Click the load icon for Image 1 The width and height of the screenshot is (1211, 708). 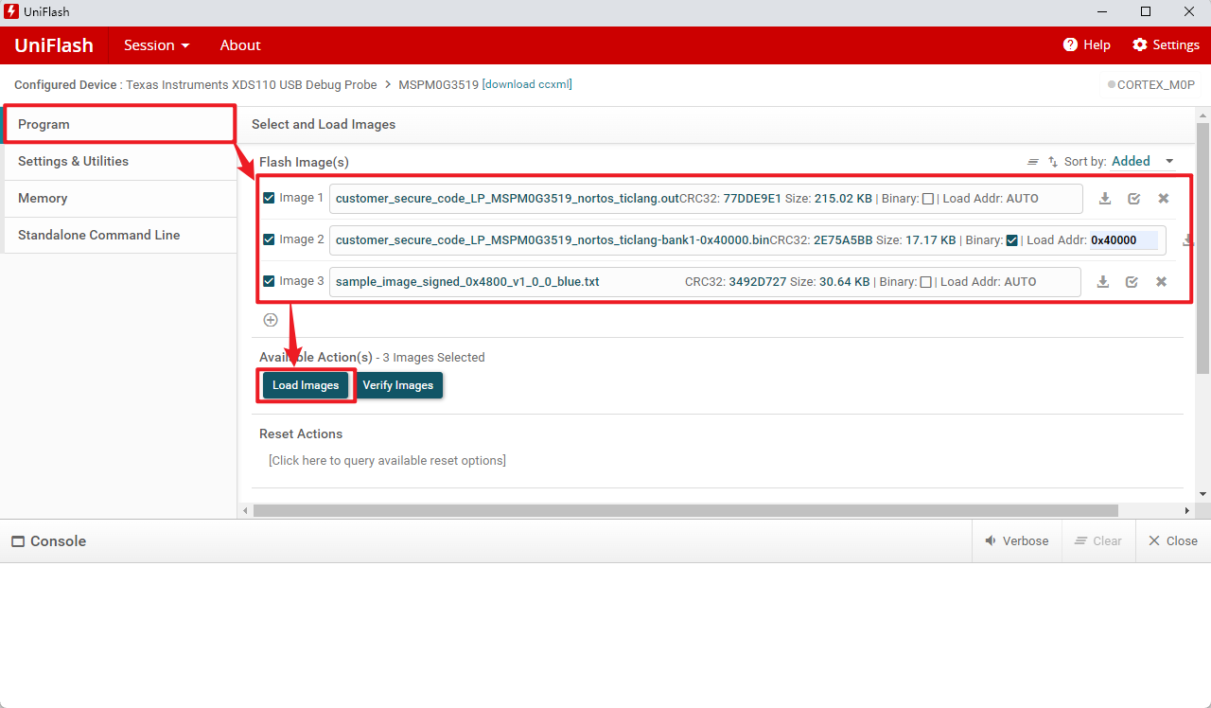pyautogui.click(x=1104, y=199)
